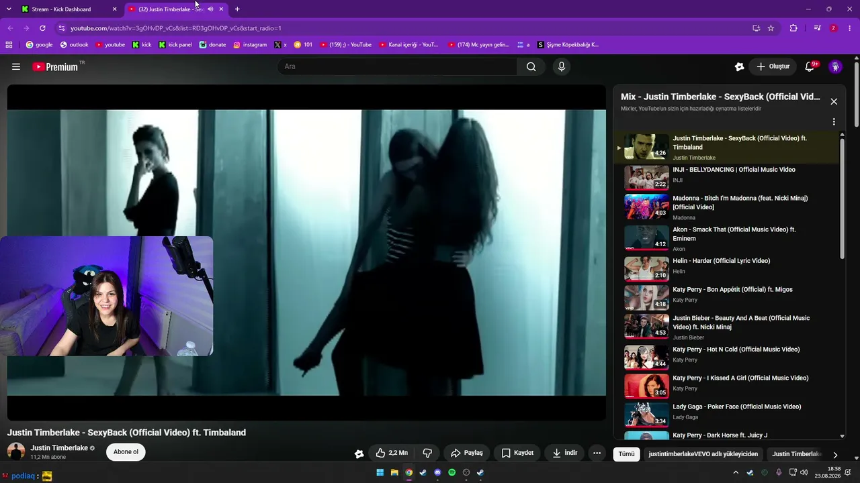Open more actions under the video
Image resolution: width=860 pixels, height=483 pixels.
(597, 453)
